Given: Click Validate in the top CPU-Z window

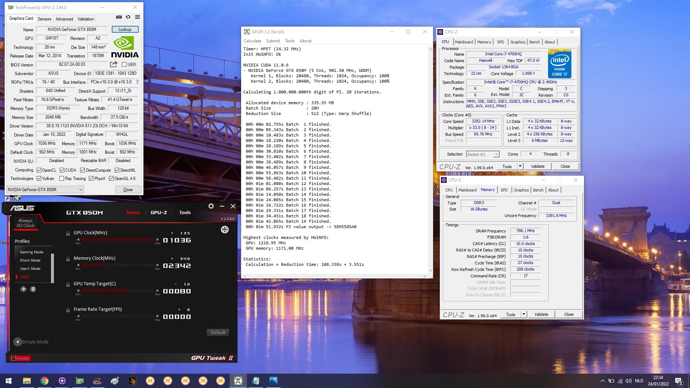Looking at the screenshot, I should (x=538, y=166).
